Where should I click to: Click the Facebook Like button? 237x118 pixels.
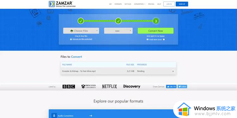(171, 87)
